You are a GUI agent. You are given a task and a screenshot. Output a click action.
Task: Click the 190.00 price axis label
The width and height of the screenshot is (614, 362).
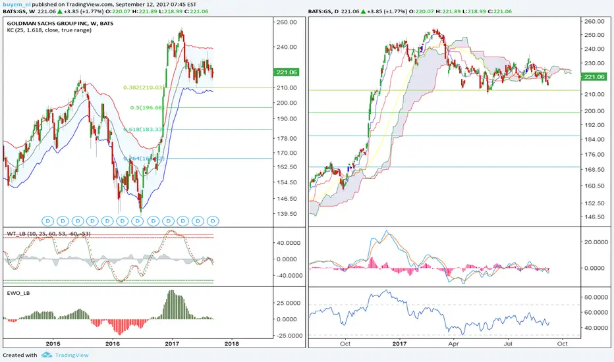pos(287,118)
